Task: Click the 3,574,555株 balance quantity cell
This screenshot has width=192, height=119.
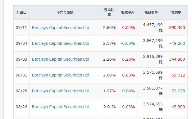Action: [151, 107]
